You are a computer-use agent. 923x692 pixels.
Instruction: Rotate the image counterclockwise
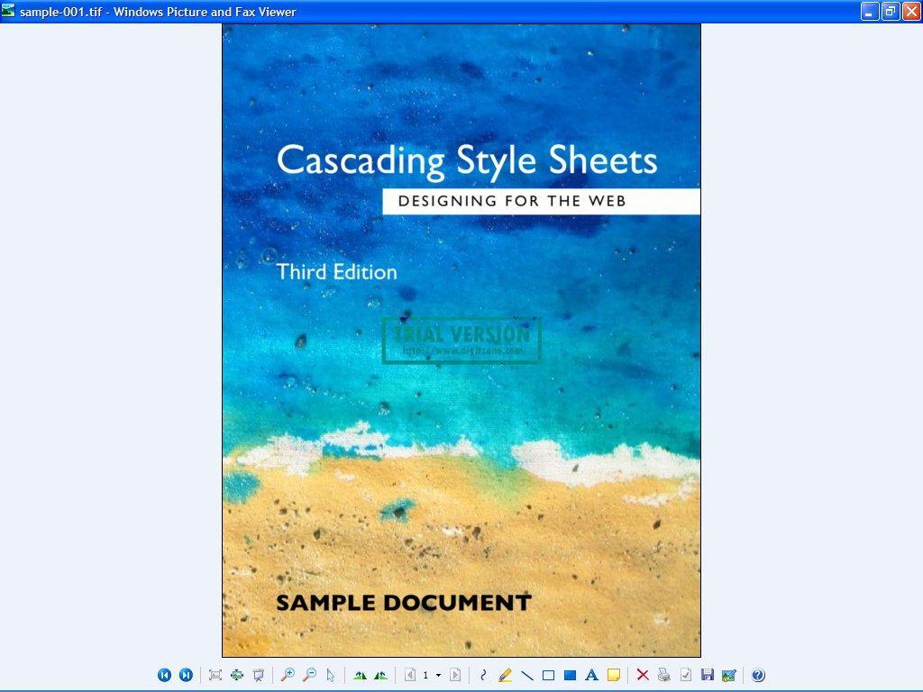click(381, 675)
